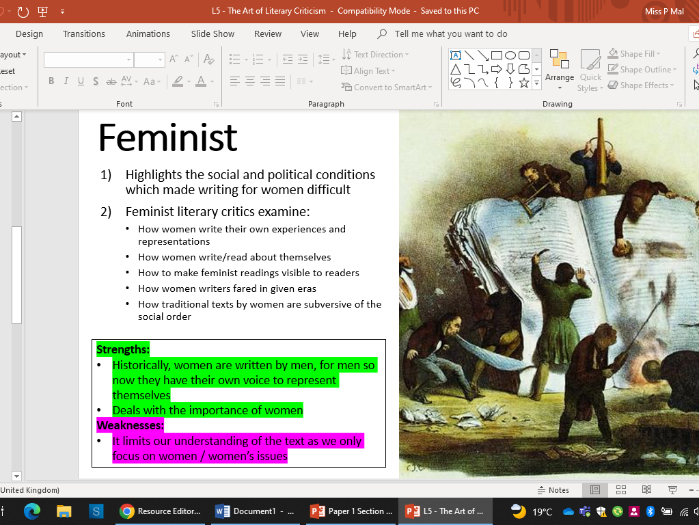
Task: Click the Tell me search field
Action: (x=450, y=33)
